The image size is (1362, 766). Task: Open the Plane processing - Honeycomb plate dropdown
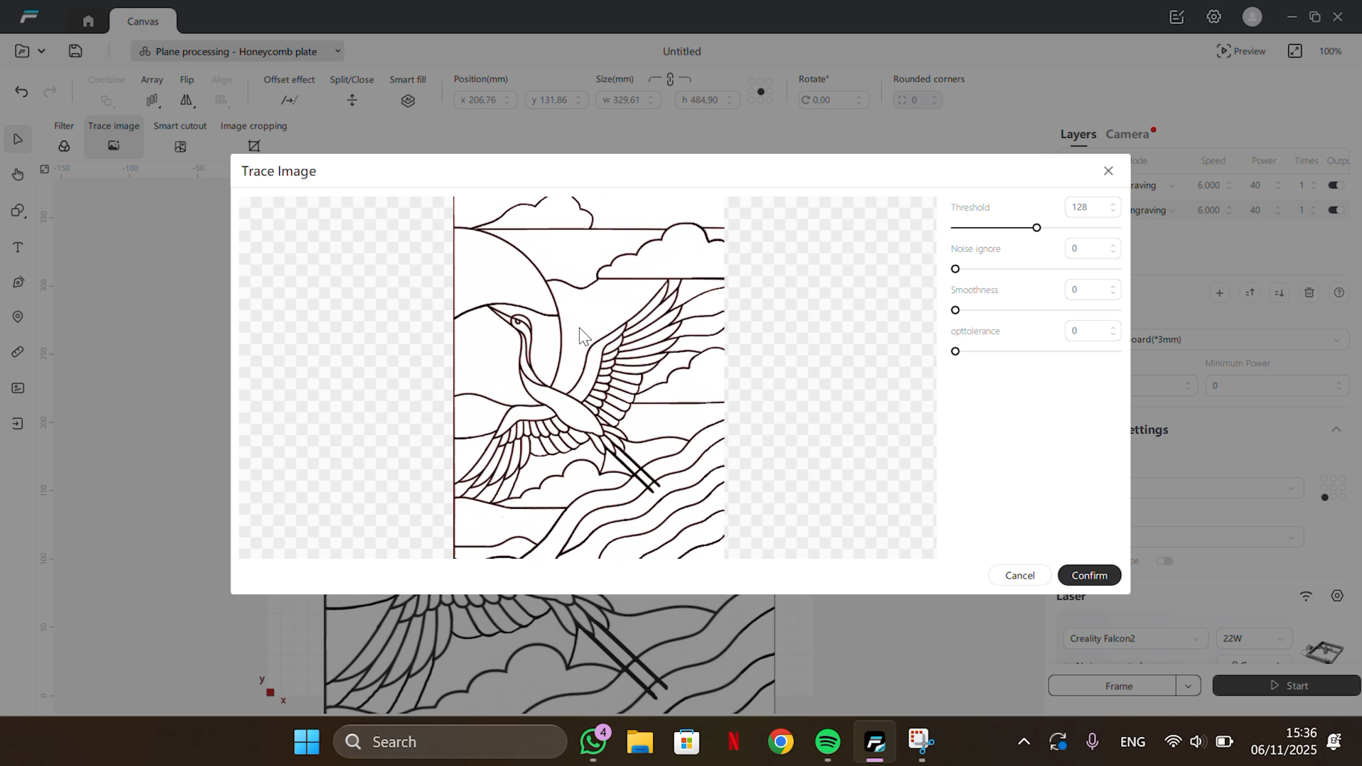click(x=238, y=51)
